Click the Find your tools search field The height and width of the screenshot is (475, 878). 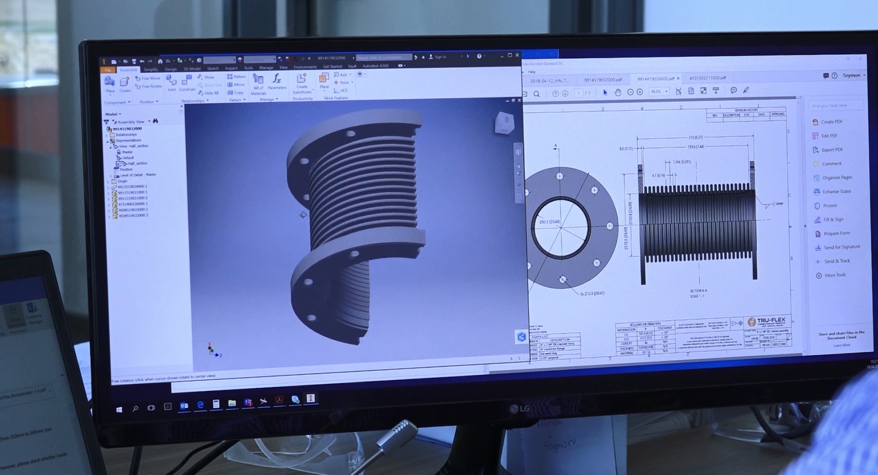click(x=835, y=105)
